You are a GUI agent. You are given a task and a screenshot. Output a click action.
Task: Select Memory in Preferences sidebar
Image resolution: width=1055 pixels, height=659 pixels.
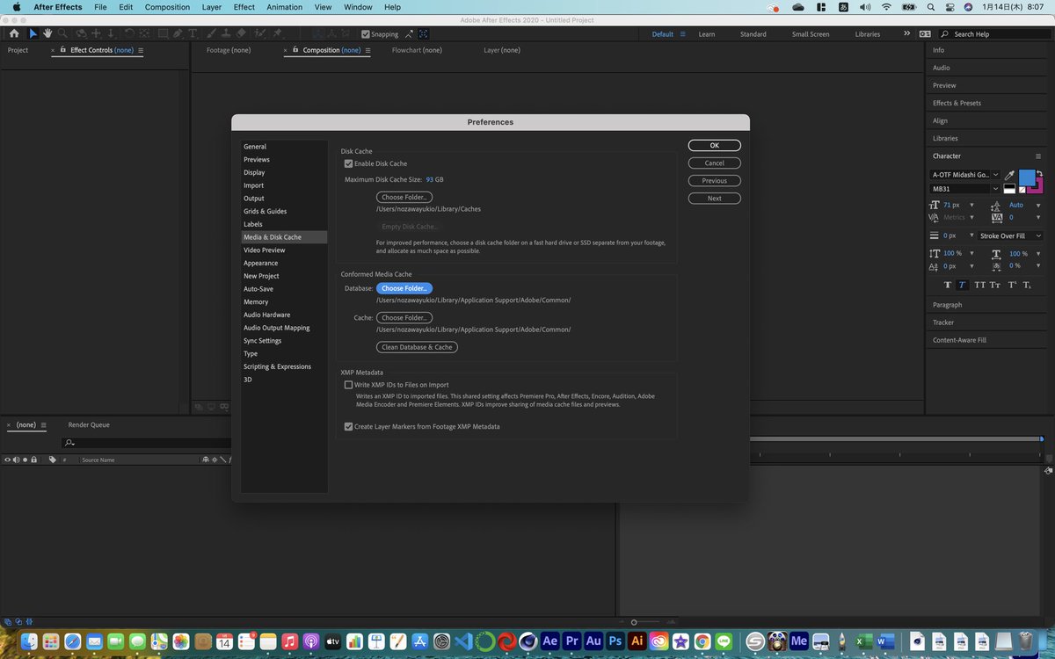tap(256, 301)
